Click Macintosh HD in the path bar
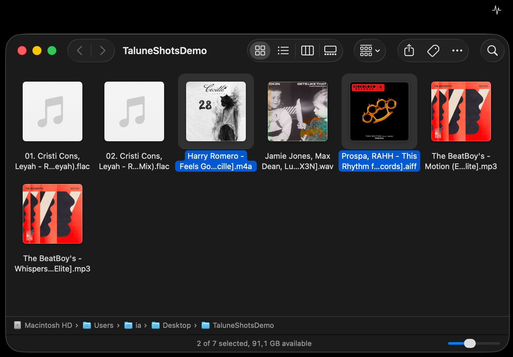This screenshot has width=513, height=357. (x=43, y=325)
